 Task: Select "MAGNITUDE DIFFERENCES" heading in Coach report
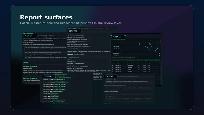click(x=30, y=78)
